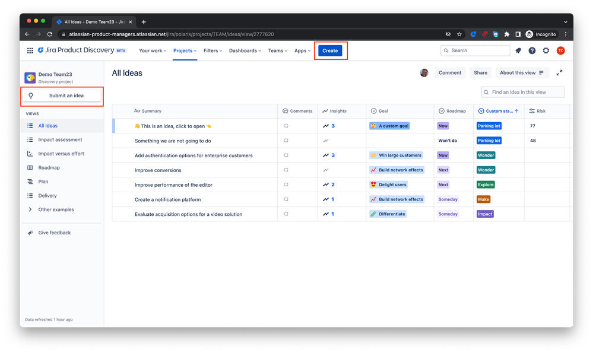
Task: Click the Delight users goal tag
Action: (388, 185)
